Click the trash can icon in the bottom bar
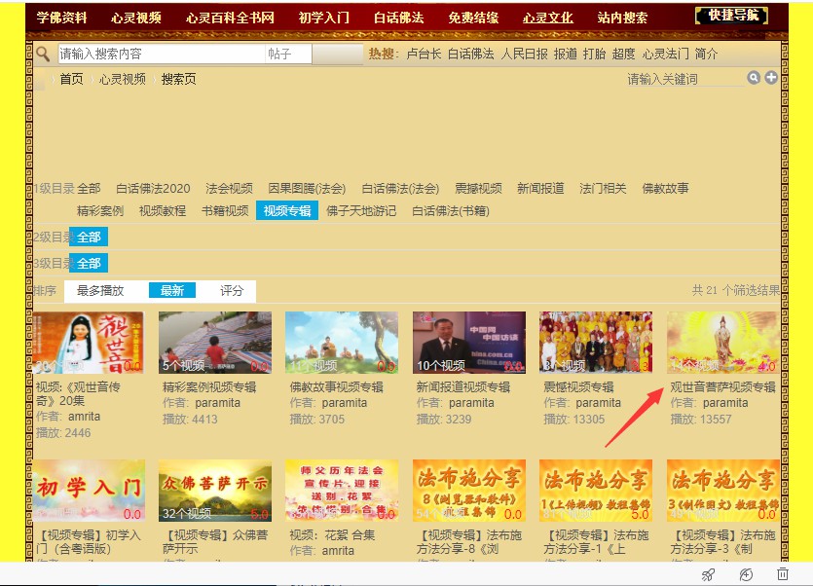The width and height of the screenshot is (813, 586). click(x=783, y=574)
